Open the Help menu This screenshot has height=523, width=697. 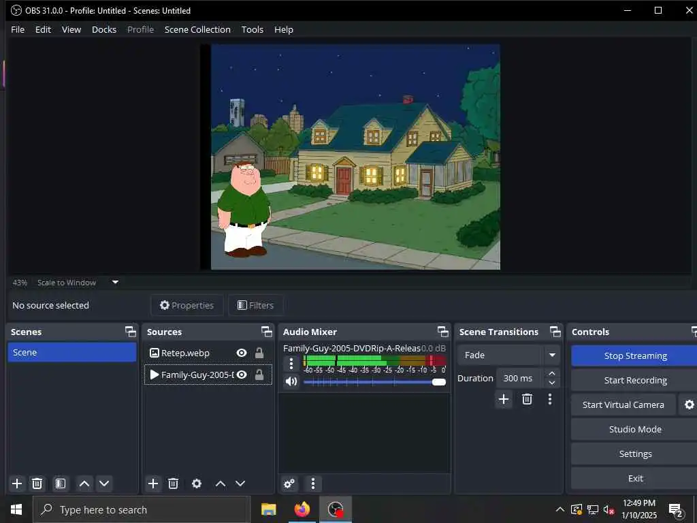(x=284, y=29)
